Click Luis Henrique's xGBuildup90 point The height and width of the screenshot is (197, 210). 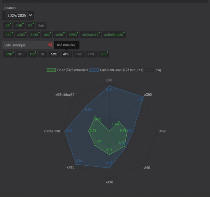click(85, 107)
